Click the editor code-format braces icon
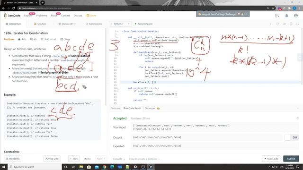The height and width of the screenshot is (170, 303). click(277, 24)
